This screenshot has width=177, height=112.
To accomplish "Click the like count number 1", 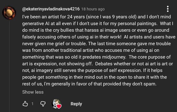I will coord(32,104).
